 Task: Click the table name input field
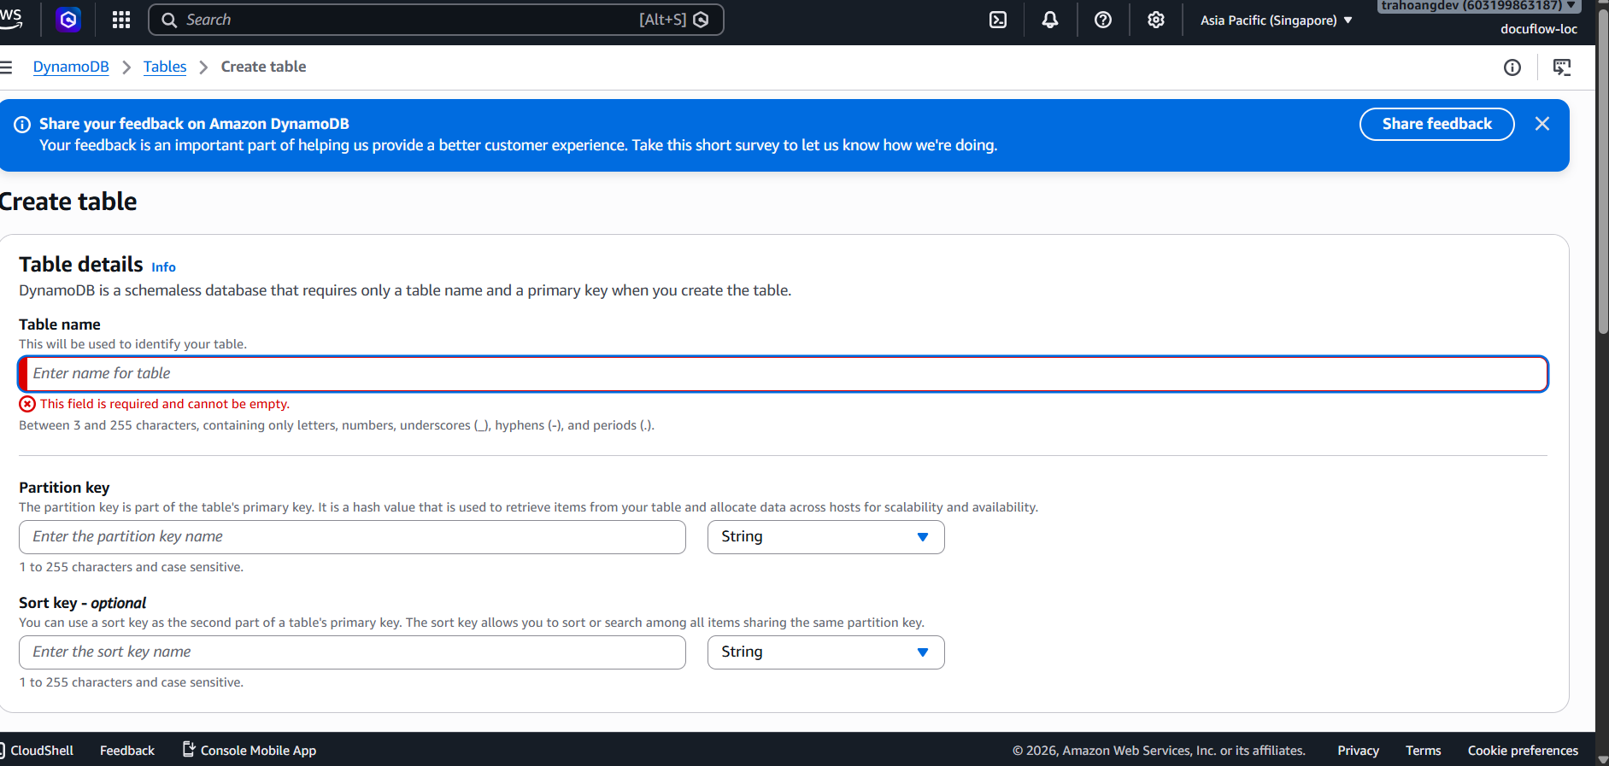pyautogui.click(x=783, y=374)
